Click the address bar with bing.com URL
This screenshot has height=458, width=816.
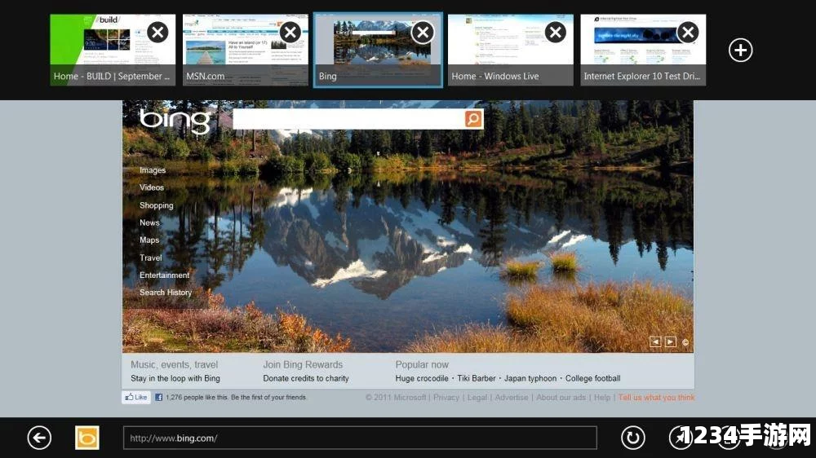360,438
